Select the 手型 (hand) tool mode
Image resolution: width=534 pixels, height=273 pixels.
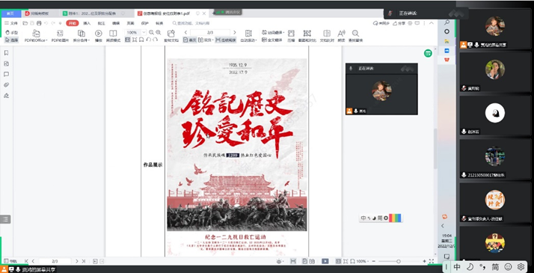pos(11,33)
